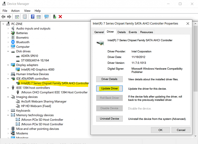Open the View menu
Viewport: 198px width, 144px height.
coord(27,11)
